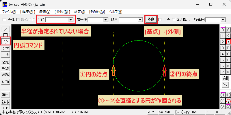
Task: Click layer C button in layer bar
Action: point(228,54)
